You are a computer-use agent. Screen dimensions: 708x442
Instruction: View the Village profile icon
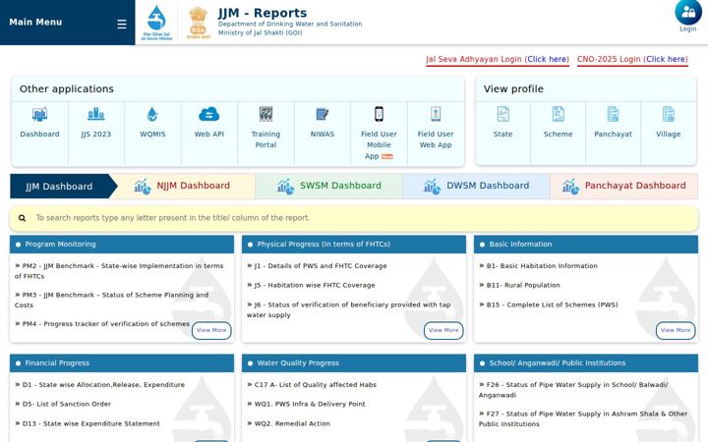[669, 114]
